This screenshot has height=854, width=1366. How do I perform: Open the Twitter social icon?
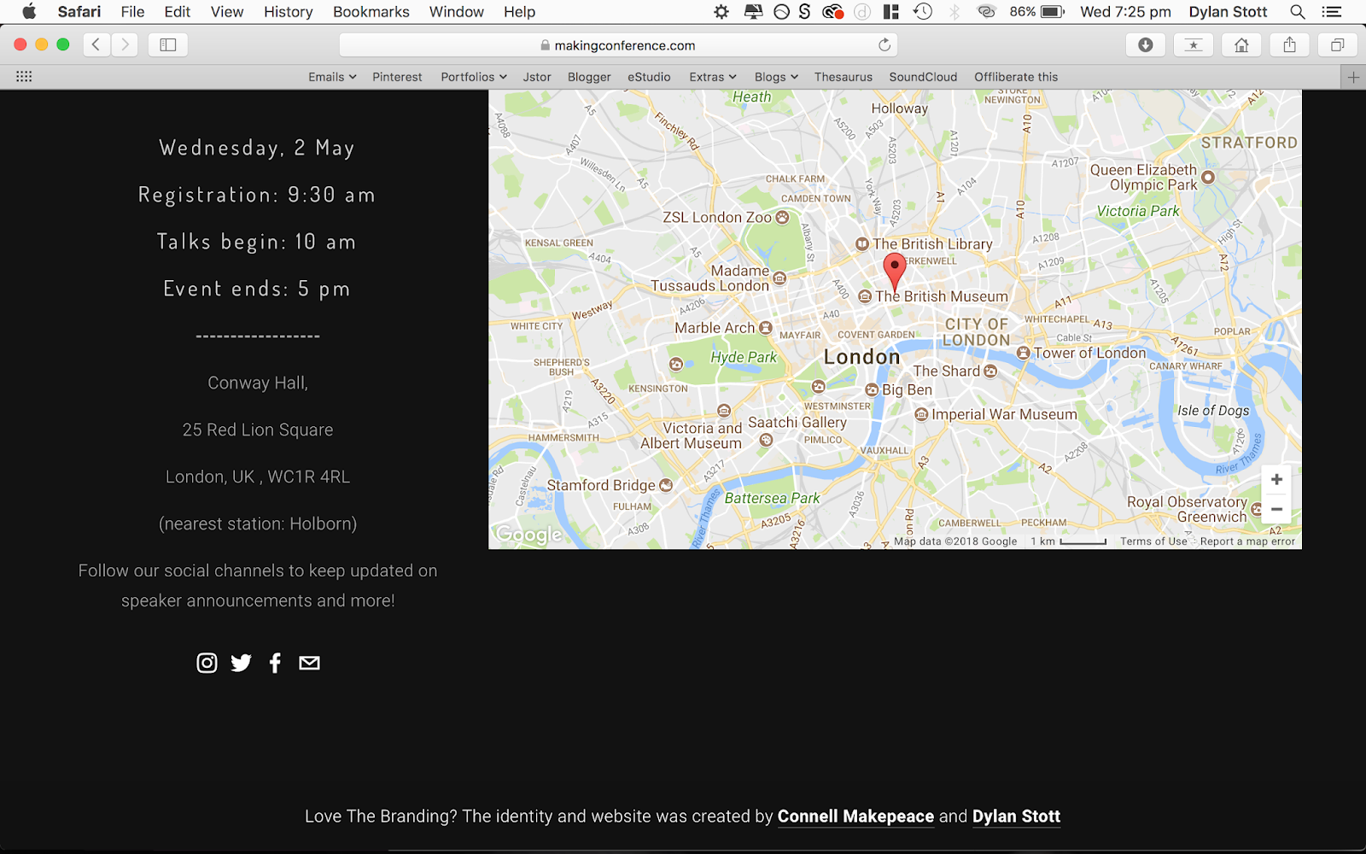(242, 663)
